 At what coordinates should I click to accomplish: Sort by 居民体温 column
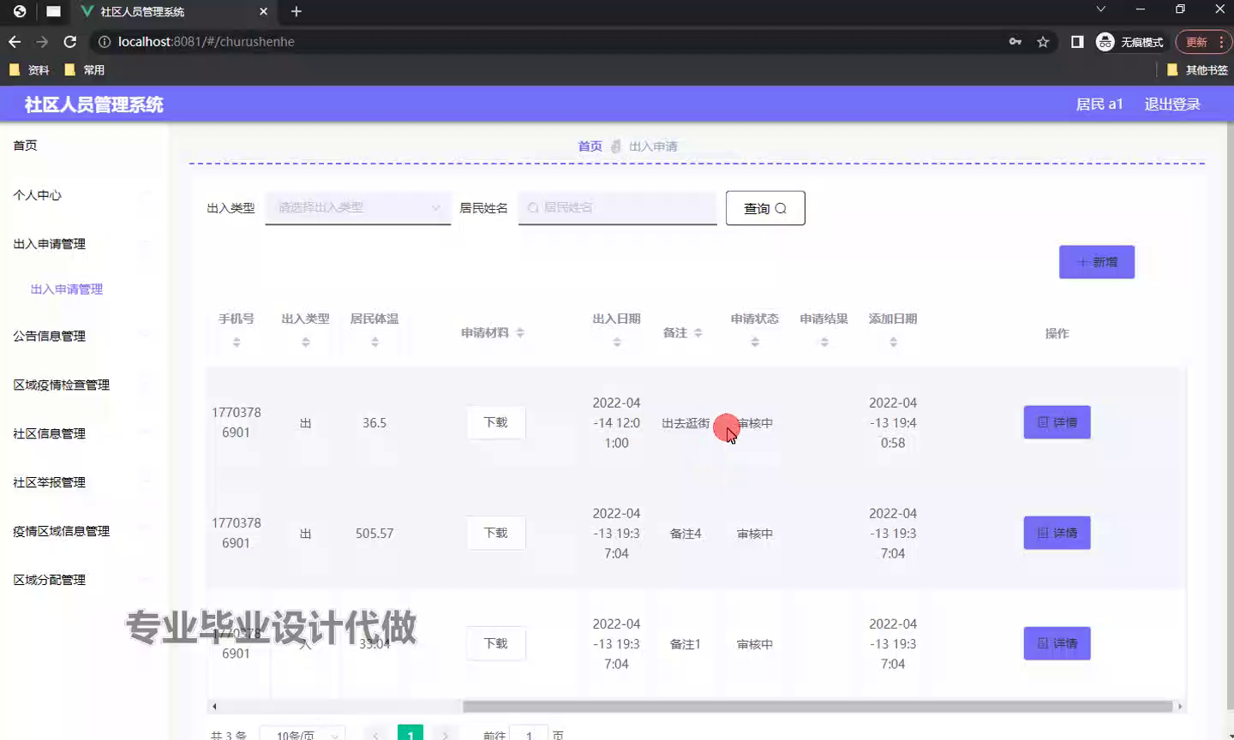pos(374,342)
